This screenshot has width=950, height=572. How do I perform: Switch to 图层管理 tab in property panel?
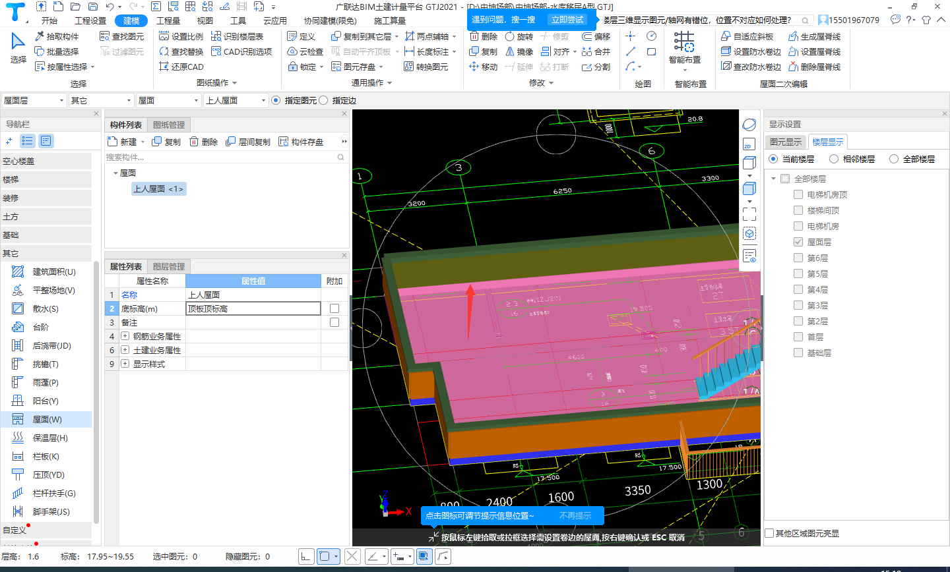coord(169,266)
